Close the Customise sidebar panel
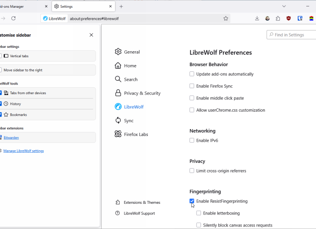 pyautogui.click(x=91, y=35)
